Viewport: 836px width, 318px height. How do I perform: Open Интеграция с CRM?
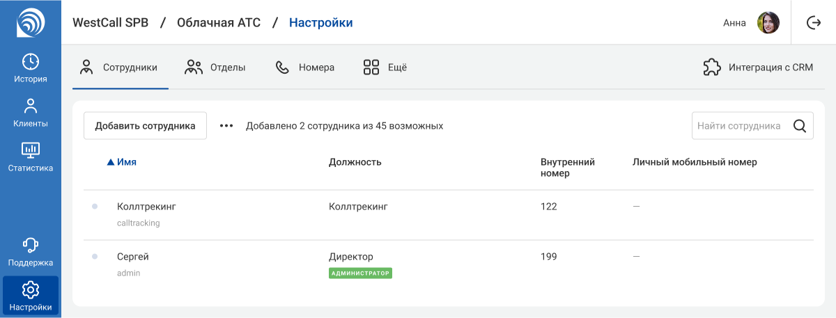758,67
